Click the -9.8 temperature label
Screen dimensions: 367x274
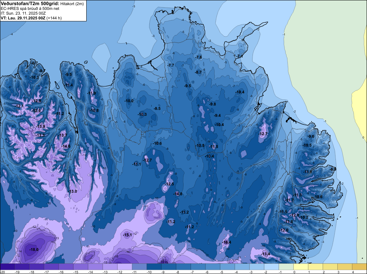pos(212,104)
